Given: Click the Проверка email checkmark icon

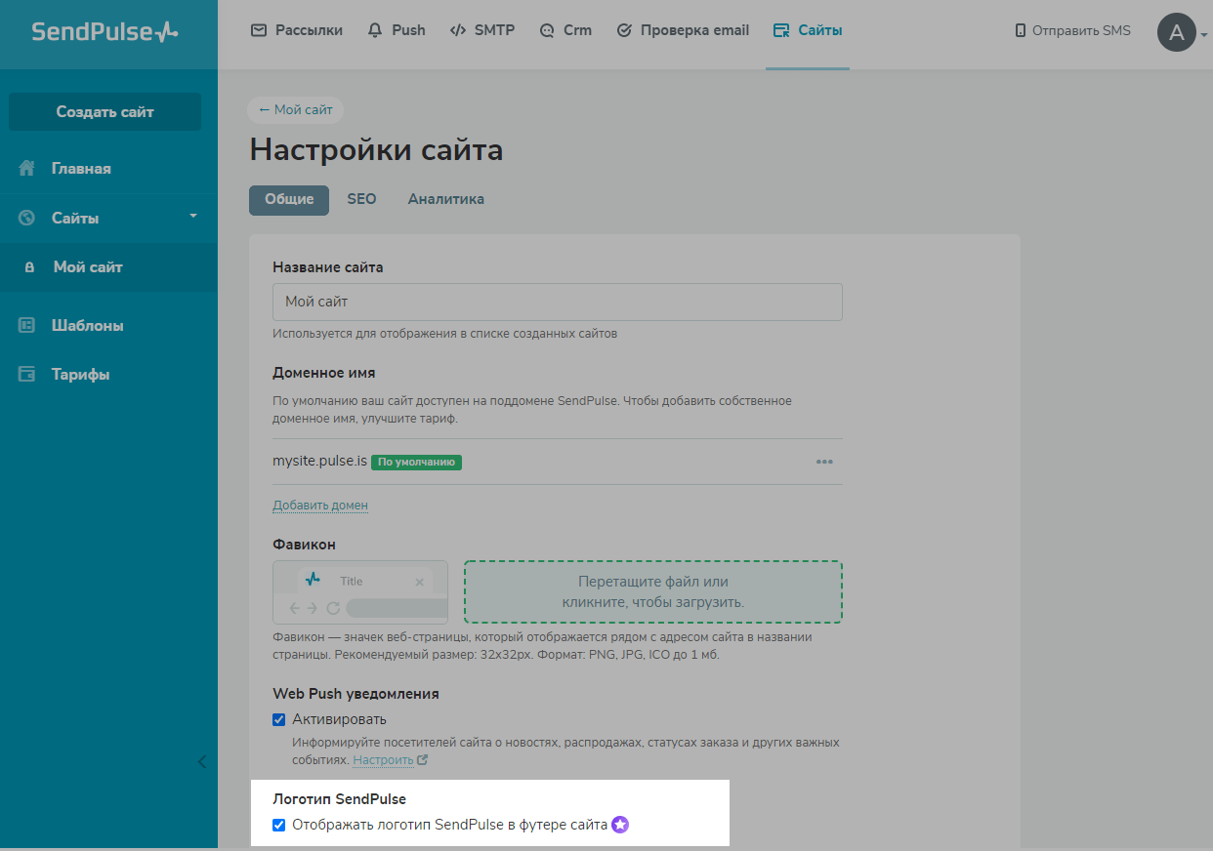Looking at the screenshot, I should click(623, 29).
